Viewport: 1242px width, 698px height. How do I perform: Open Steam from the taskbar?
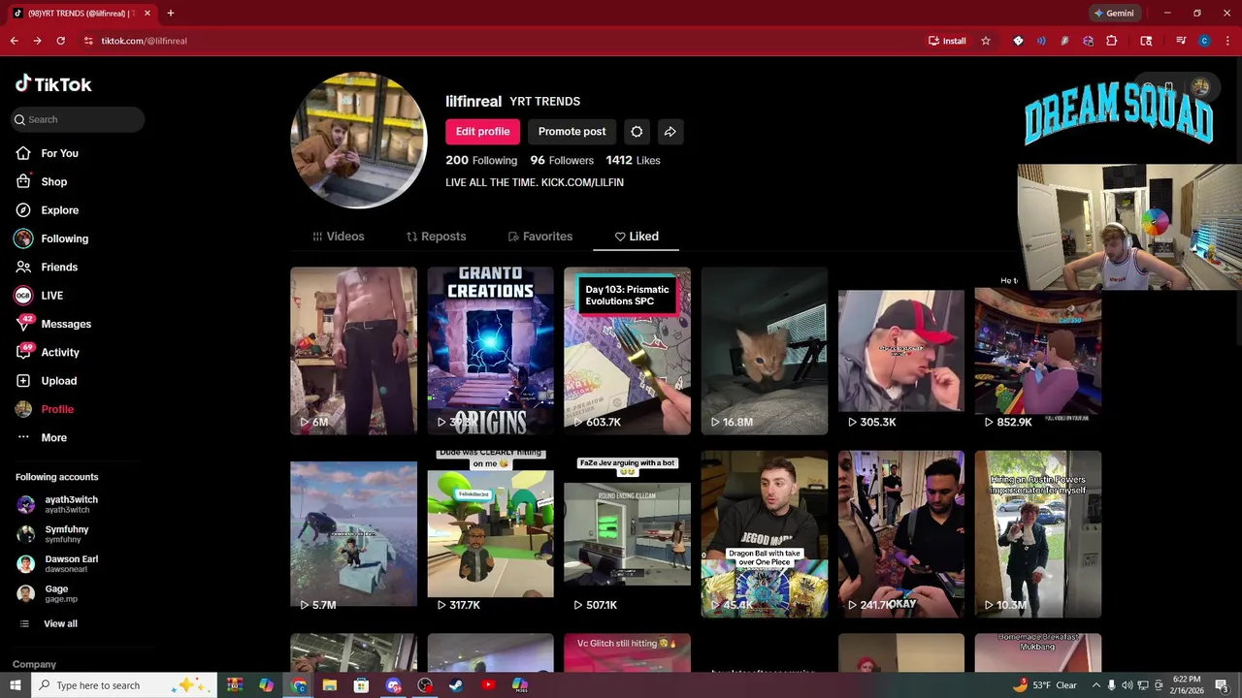(456, 685)
